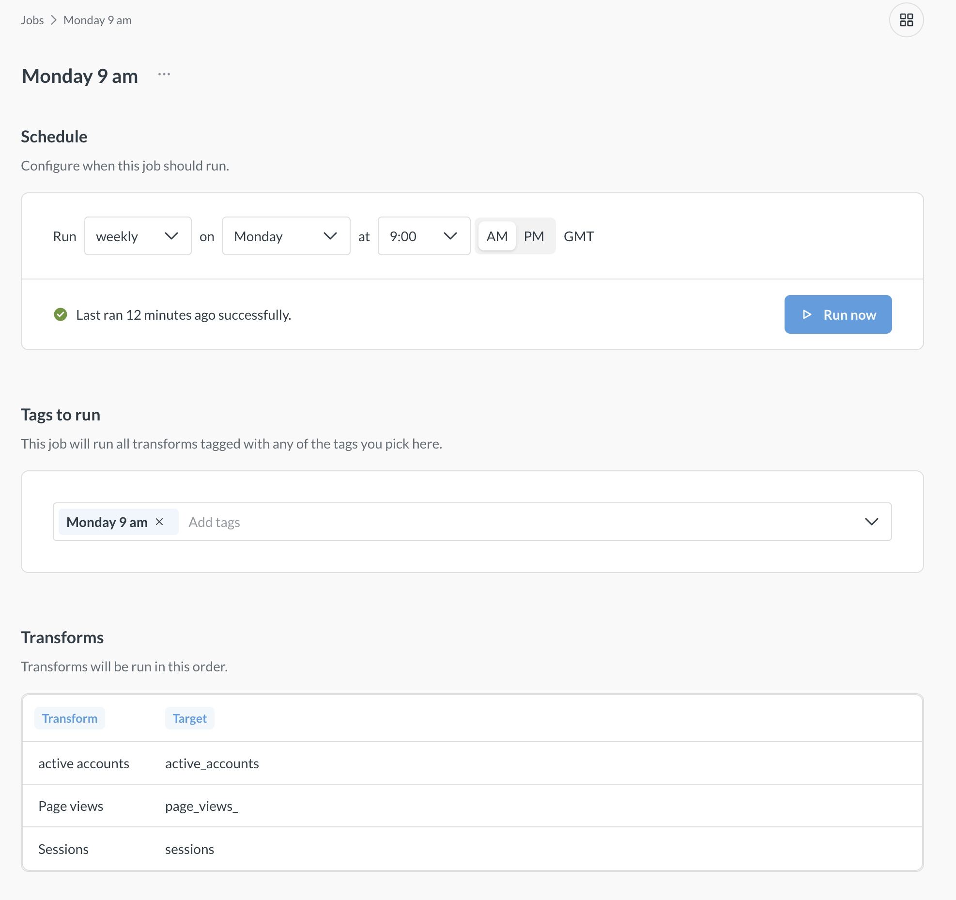Open the weekly frequency dropdown
This screenshot has height=900, width=956.
point(138,236)
